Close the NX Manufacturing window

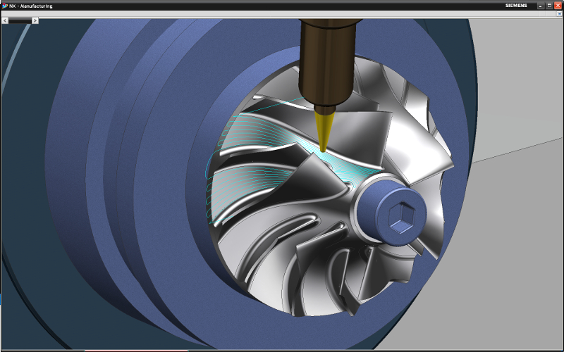click(558, 6)
